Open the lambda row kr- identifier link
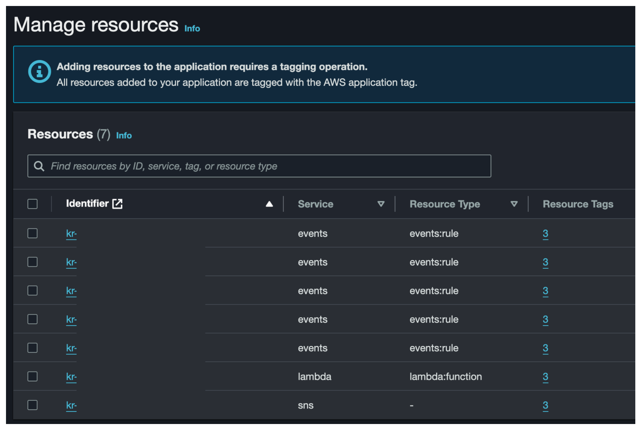 (x=71, y=376)
